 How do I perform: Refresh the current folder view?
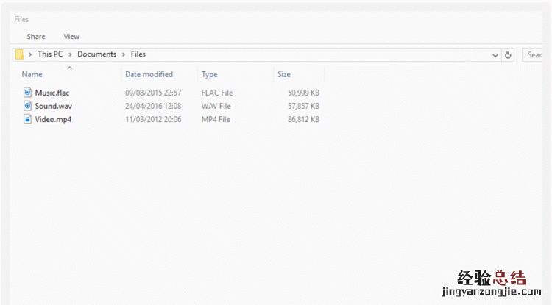pos(508,54)
